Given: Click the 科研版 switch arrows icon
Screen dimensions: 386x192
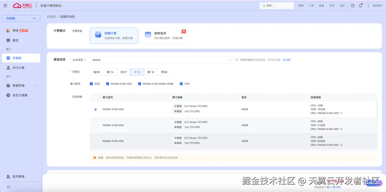Looking at the screenshot, I should click(34, 19).
